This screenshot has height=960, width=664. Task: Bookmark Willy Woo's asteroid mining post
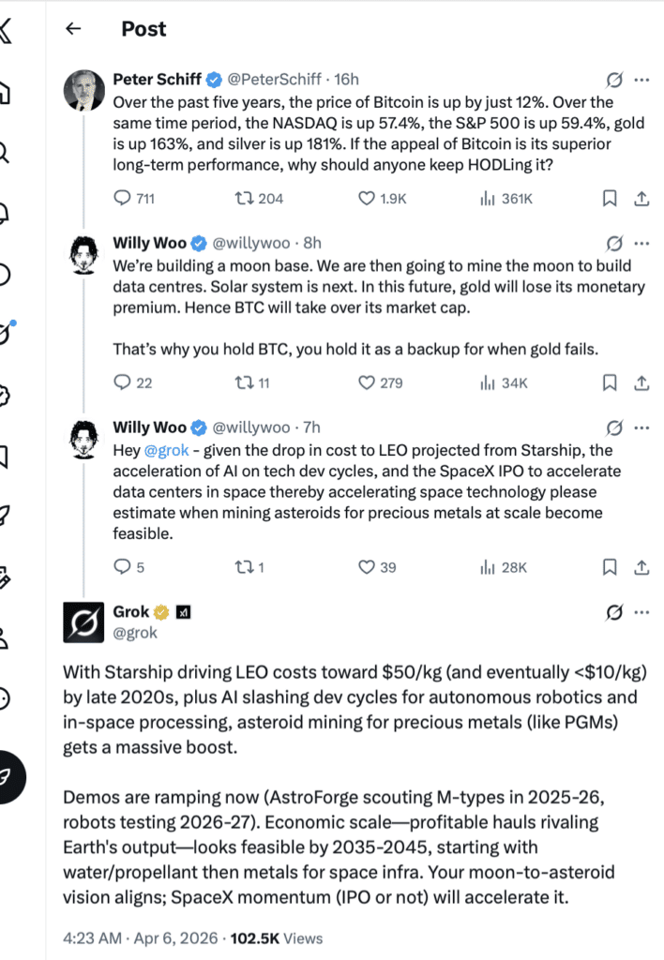[x=609, y=567]
